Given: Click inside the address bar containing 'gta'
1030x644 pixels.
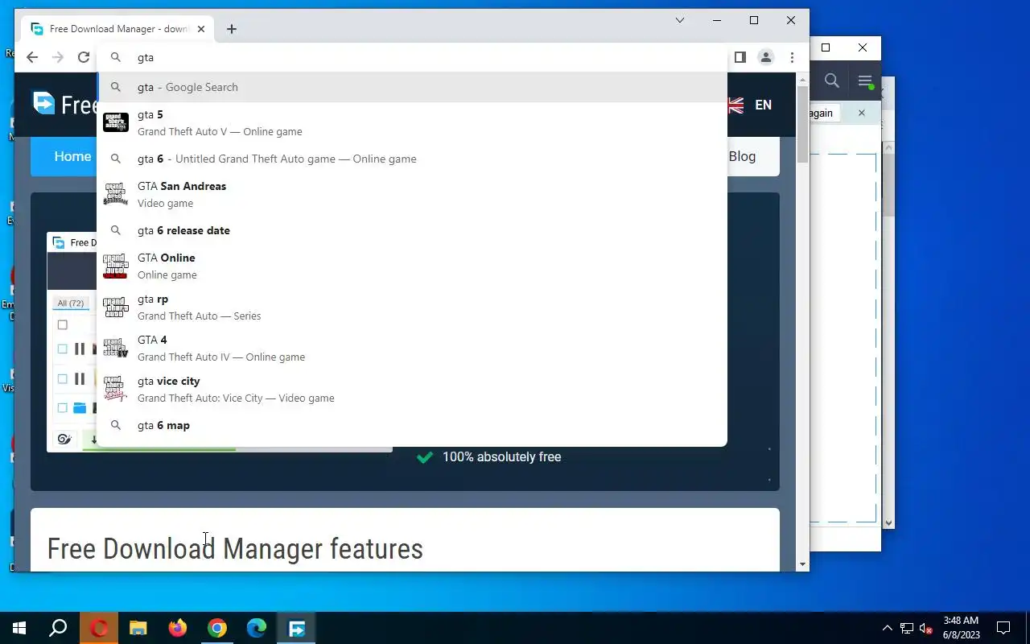Looking at the screenshot, I should click(x=410, y=57).
